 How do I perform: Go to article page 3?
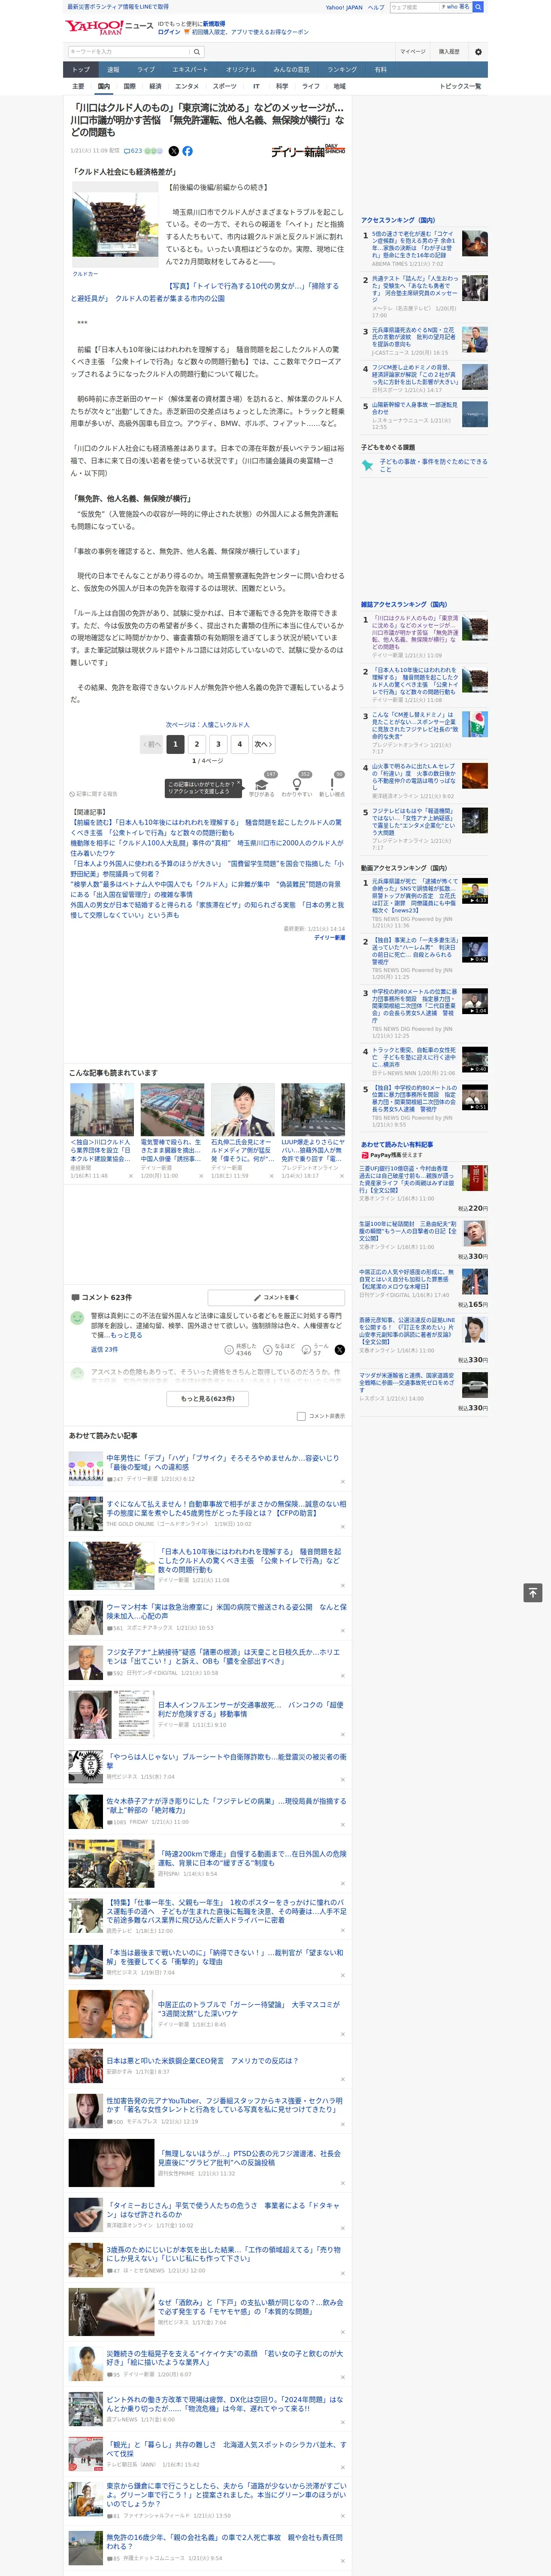[218, 744]
